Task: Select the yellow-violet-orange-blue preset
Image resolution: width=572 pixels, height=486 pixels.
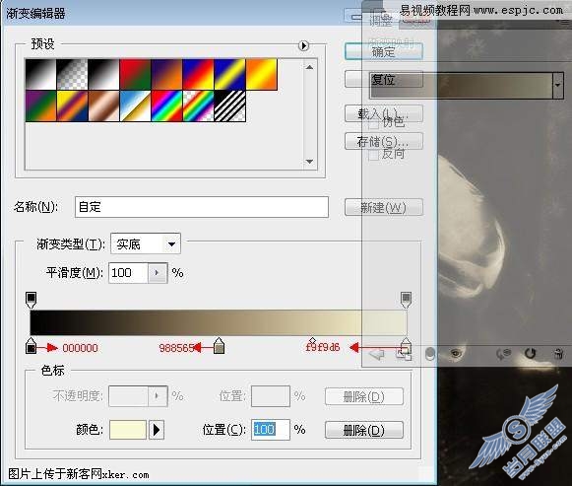Action: 72,105
